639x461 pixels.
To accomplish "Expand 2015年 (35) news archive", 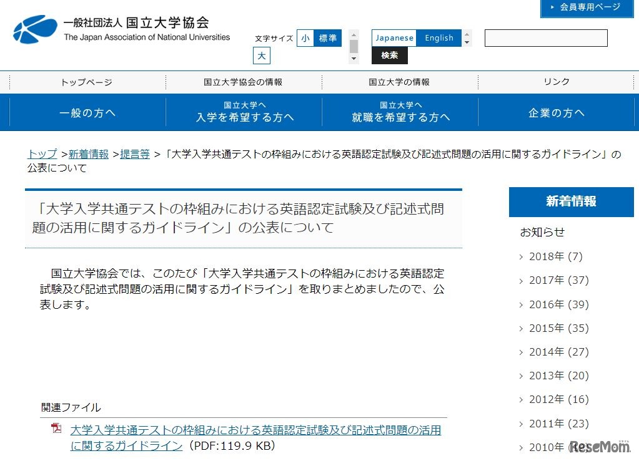I will pyautogui.click(x=558, y=328).
